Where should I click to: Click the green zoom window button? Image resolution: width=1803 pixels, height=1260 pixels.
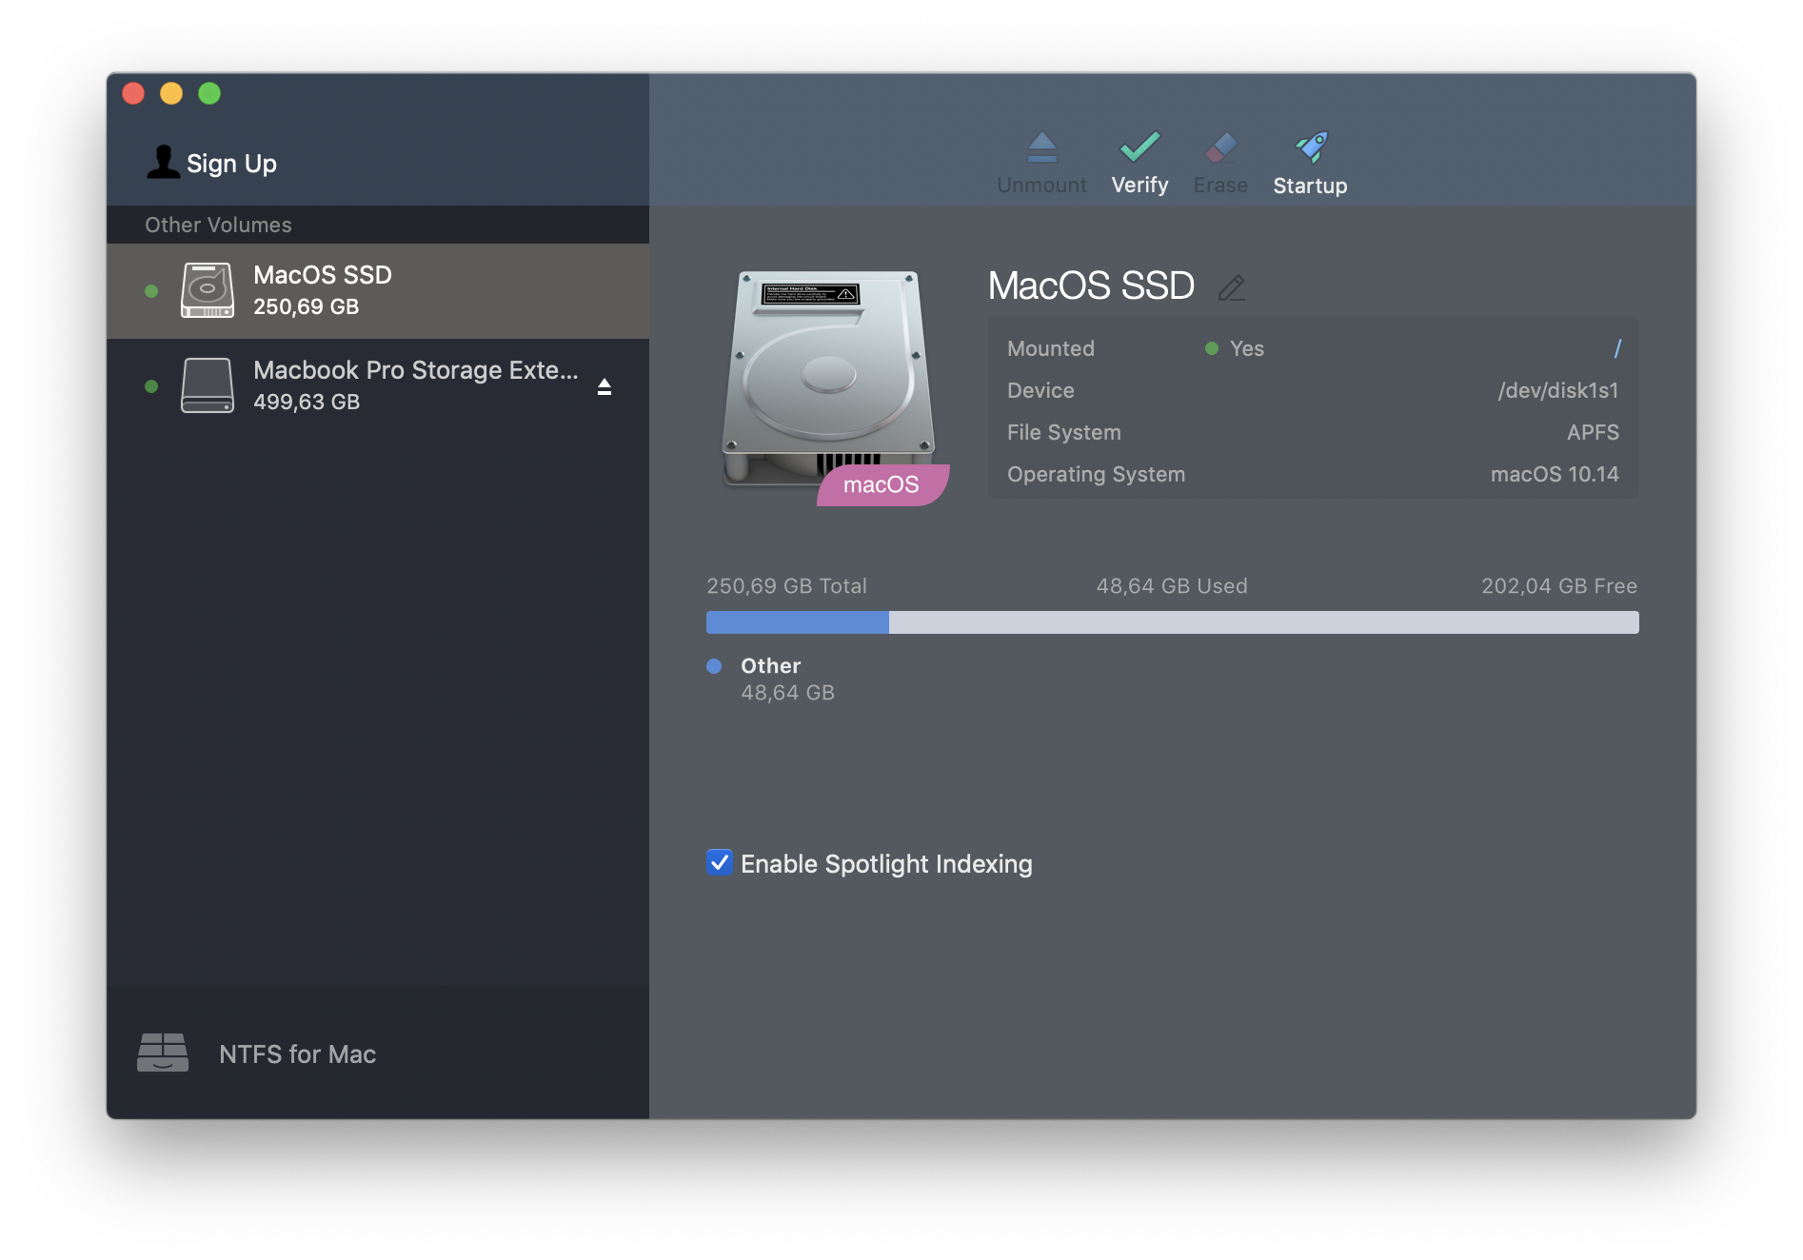pos(209,93)
